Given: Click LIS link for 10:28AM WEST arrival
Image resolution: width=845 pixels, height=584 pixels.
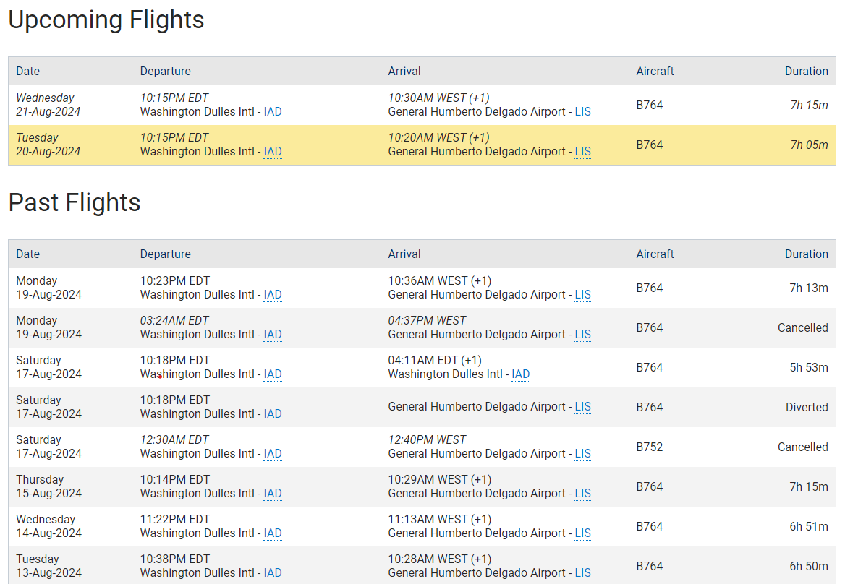Looking at the screenshot, I should coord(582,573).
